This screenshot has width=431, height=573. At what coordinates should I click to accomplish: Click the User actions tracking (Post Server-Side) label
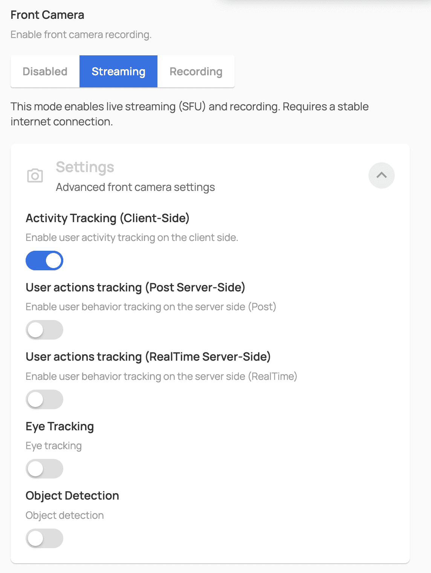click(x=136, y=288)
